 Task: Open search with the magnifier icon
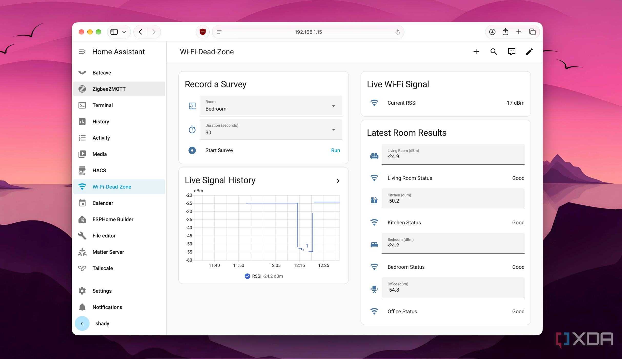[x=494, y=52]
